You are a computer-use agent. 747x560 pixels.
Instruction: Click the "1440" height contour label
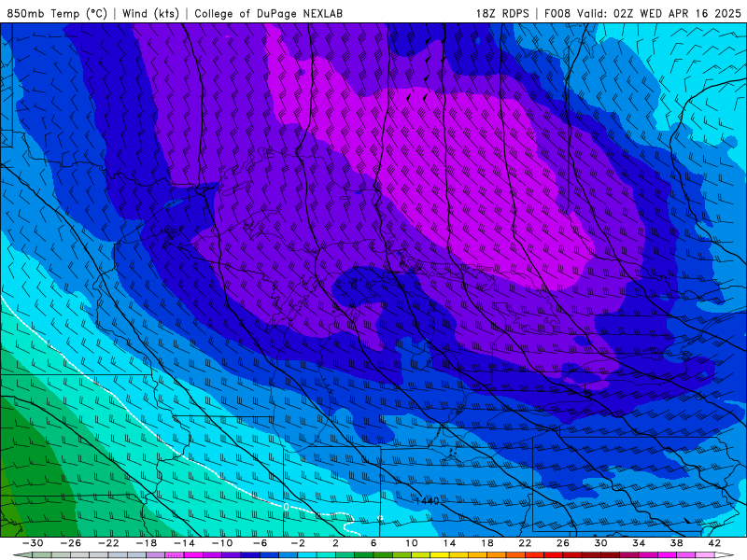click(427, 500)
